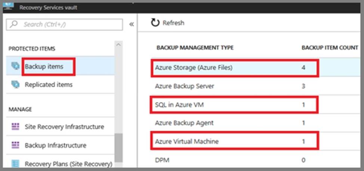Click the Refresh circular arrow icon
Screen dimensions: 364x171
155,23
